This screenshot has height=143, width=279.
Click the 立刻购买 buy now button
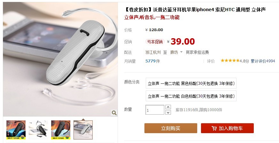pos(171,128)
